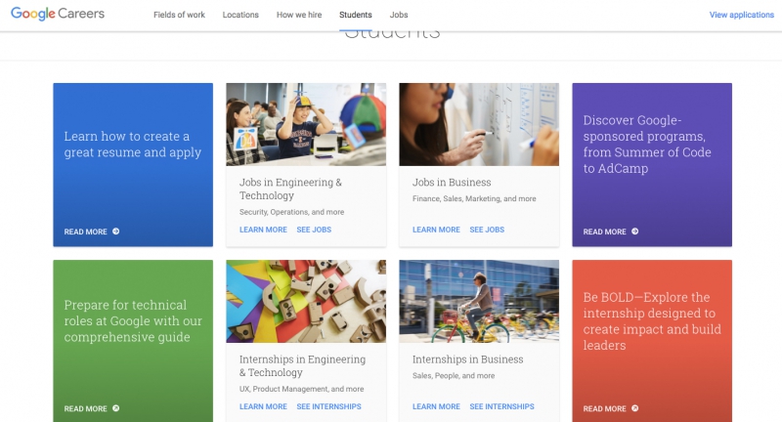Open the Fields of work menu item

(x=179, y=15)
